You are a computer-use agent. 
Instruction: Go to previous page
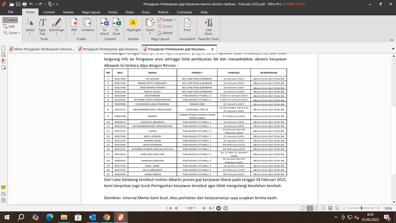tap(176, 208)
